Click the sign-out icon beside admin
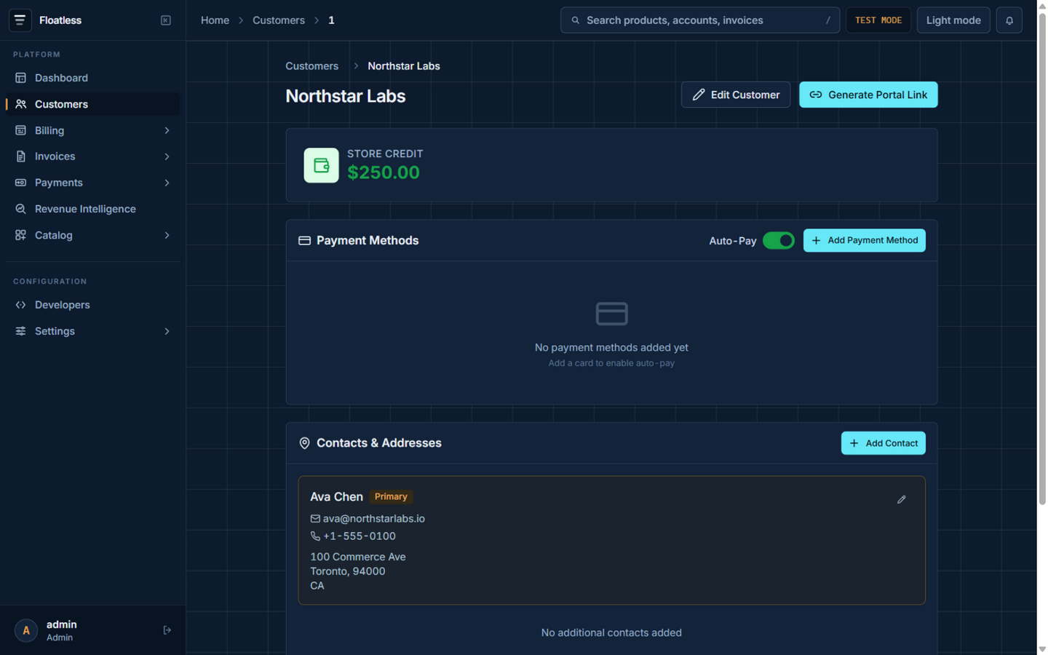 click(167, 630)
